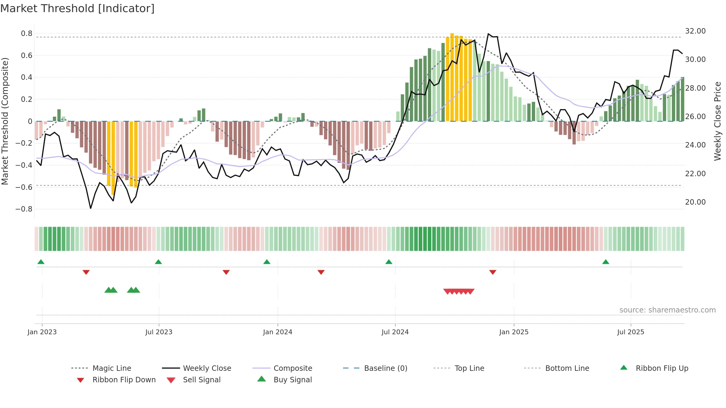Click the −0.8 left axis tick label
The image size is (726, 408).
24,209
